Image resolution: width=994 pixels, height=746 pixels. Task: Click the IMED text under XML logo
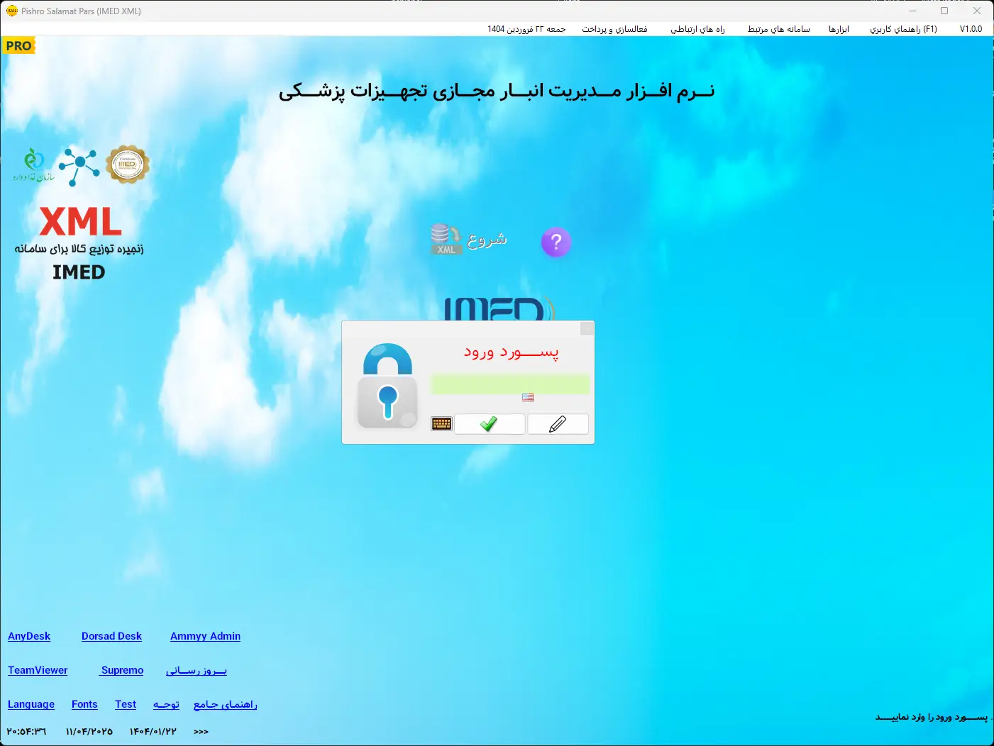click(x=79, y=272)
